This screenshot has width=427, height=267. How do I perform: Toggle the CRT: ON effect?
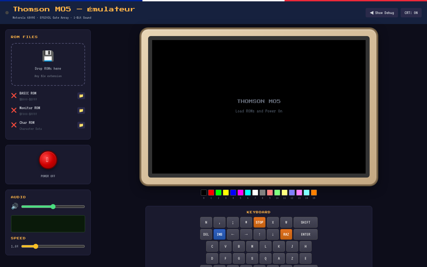point(411,13)
